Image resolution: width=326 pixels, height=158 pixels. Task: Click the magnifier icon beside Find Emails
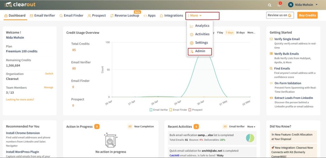[x=271, y=68]
